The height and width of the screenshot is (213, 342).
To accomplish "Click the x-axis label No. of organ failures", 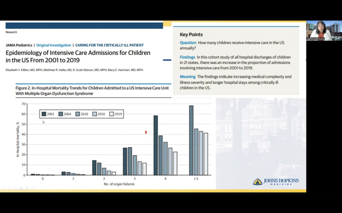I will tap(119, 184).
